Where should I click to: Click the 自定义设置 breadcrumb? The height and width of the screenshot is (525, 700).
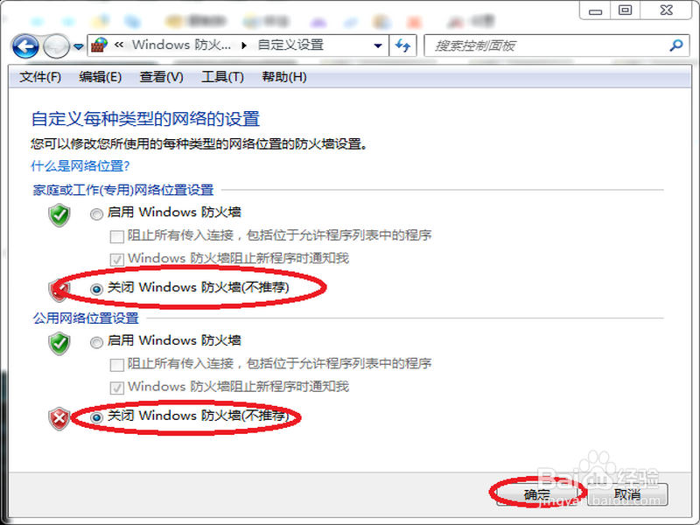290,45
